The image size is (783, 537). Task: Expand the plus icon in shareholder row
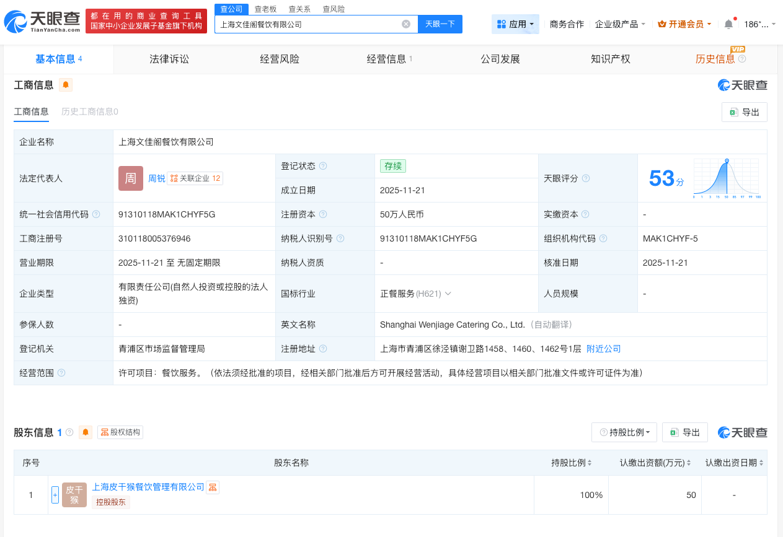point(55,495)
